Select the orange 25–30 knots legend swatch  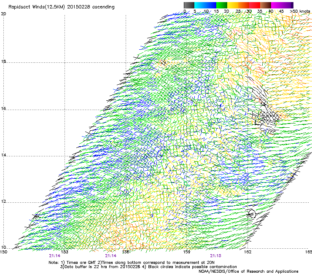point(244,5)
